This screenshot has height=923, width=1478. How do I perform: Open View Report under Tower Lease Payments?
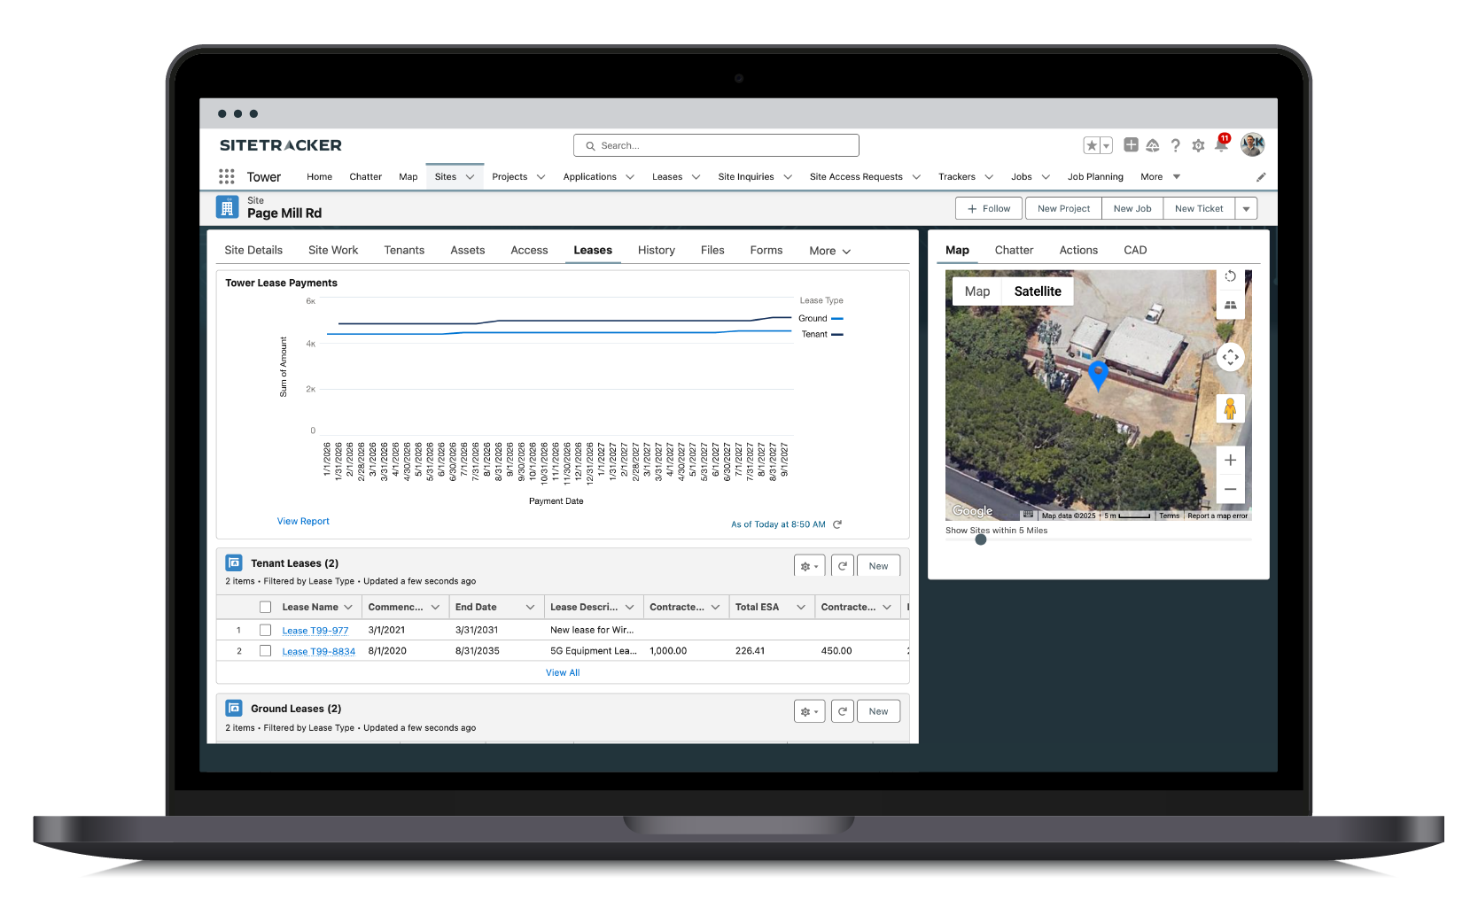[x=303, y=521]
